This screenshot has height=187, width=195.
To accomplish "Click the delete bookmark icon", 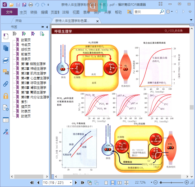I will click(x=15, y=34).
